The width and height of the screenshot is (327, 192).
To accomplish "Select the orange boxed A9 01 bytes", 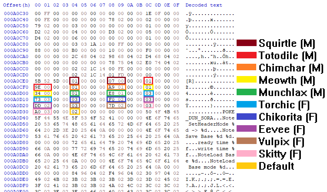I will tap(116, 87).
